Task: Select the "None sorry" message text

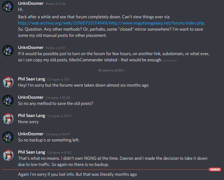Action: click(28, 122)
